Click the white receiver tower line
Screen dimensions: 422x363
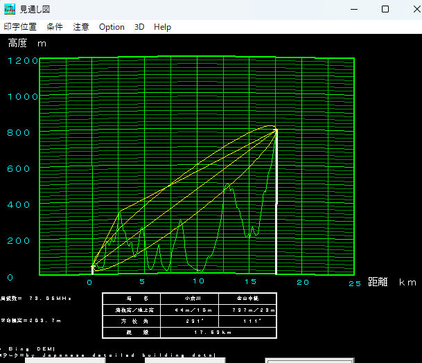(276, 208)
